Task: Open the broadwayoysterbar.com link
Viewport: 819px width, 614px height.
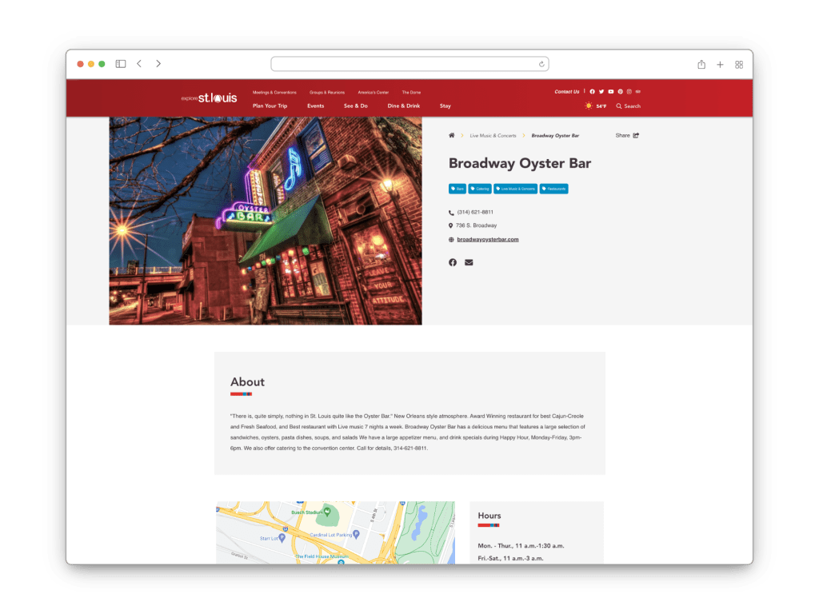Action: [x=488, y=239]
